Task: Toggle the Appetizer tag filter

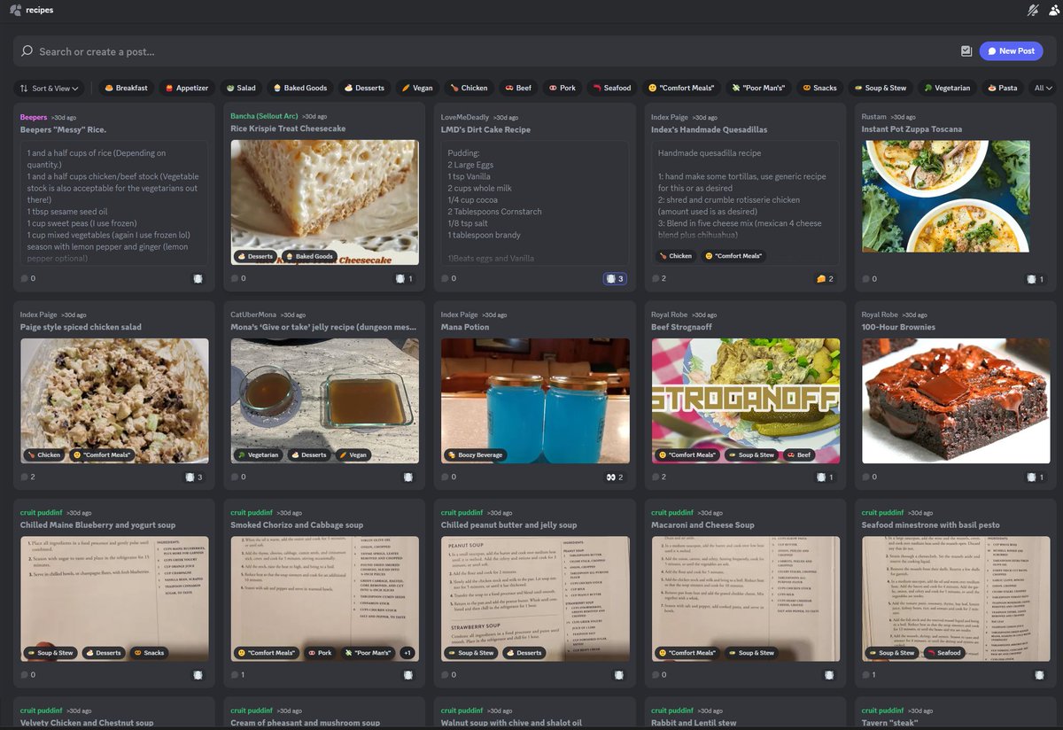Action: pos(186,88)
